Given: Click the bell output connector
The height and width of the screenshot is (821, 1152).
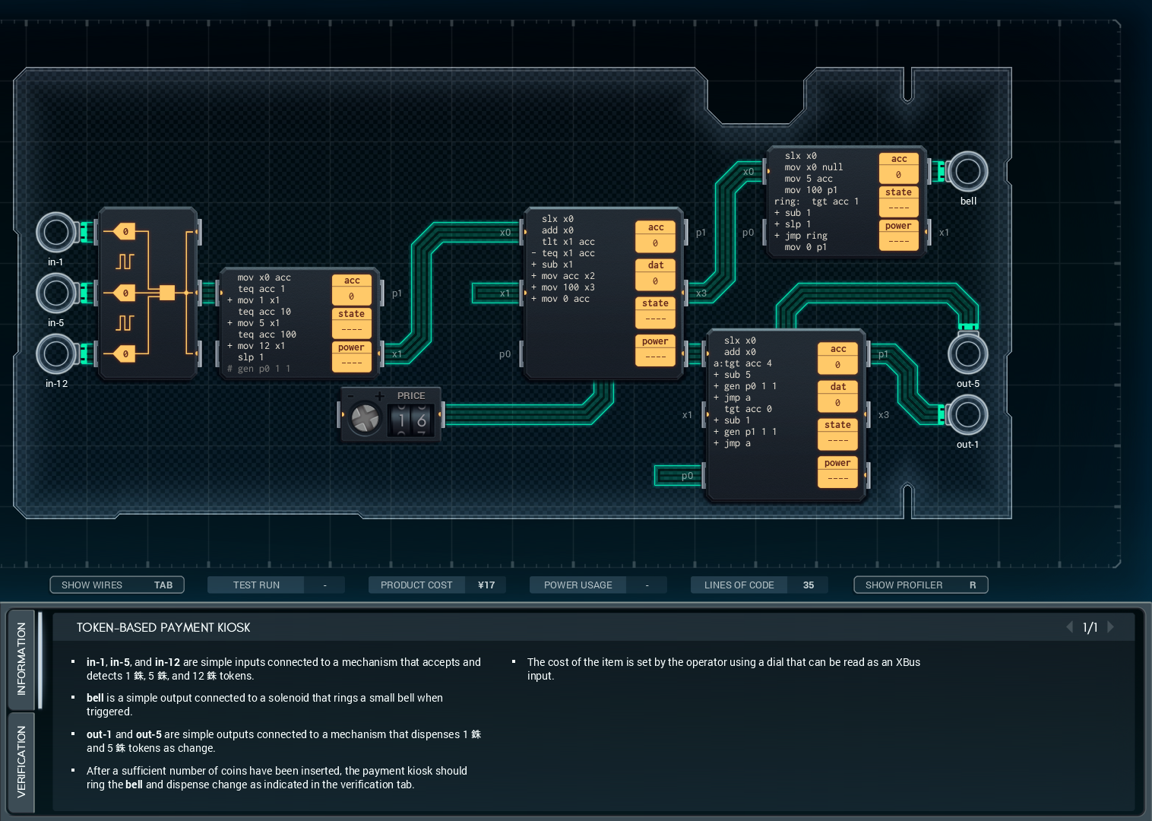Looking at the screenshot, I should pyautogui.click(x=967, y=172).
